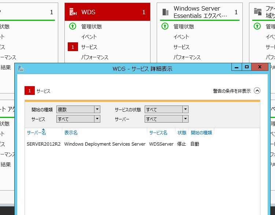Open サーバー filter dropdown
The width and height of the screenshot is (275, 215).
tap(167, 119)
